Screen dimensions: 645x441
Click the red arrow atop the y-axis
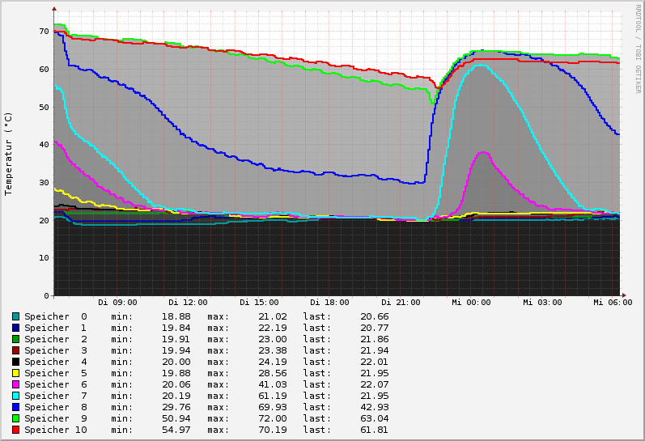click(x=54, y=9)
